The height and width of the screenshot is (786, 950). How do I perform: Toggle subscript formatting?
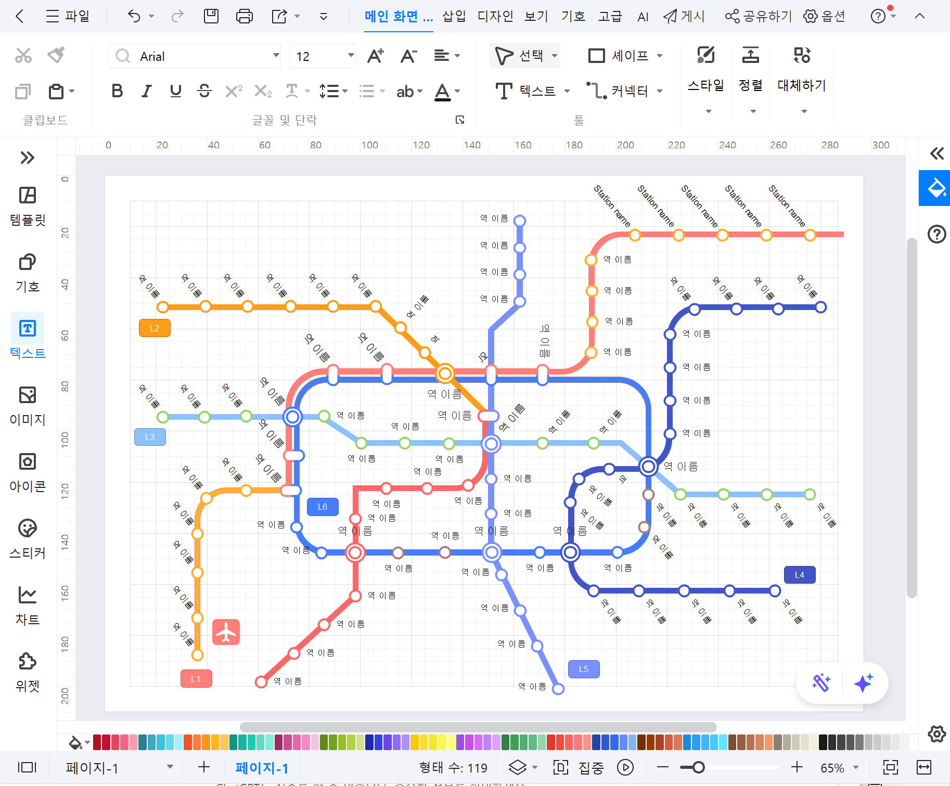(263, 92)
